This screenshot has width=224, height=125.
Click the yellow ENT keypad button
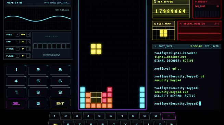coord(60,103)
